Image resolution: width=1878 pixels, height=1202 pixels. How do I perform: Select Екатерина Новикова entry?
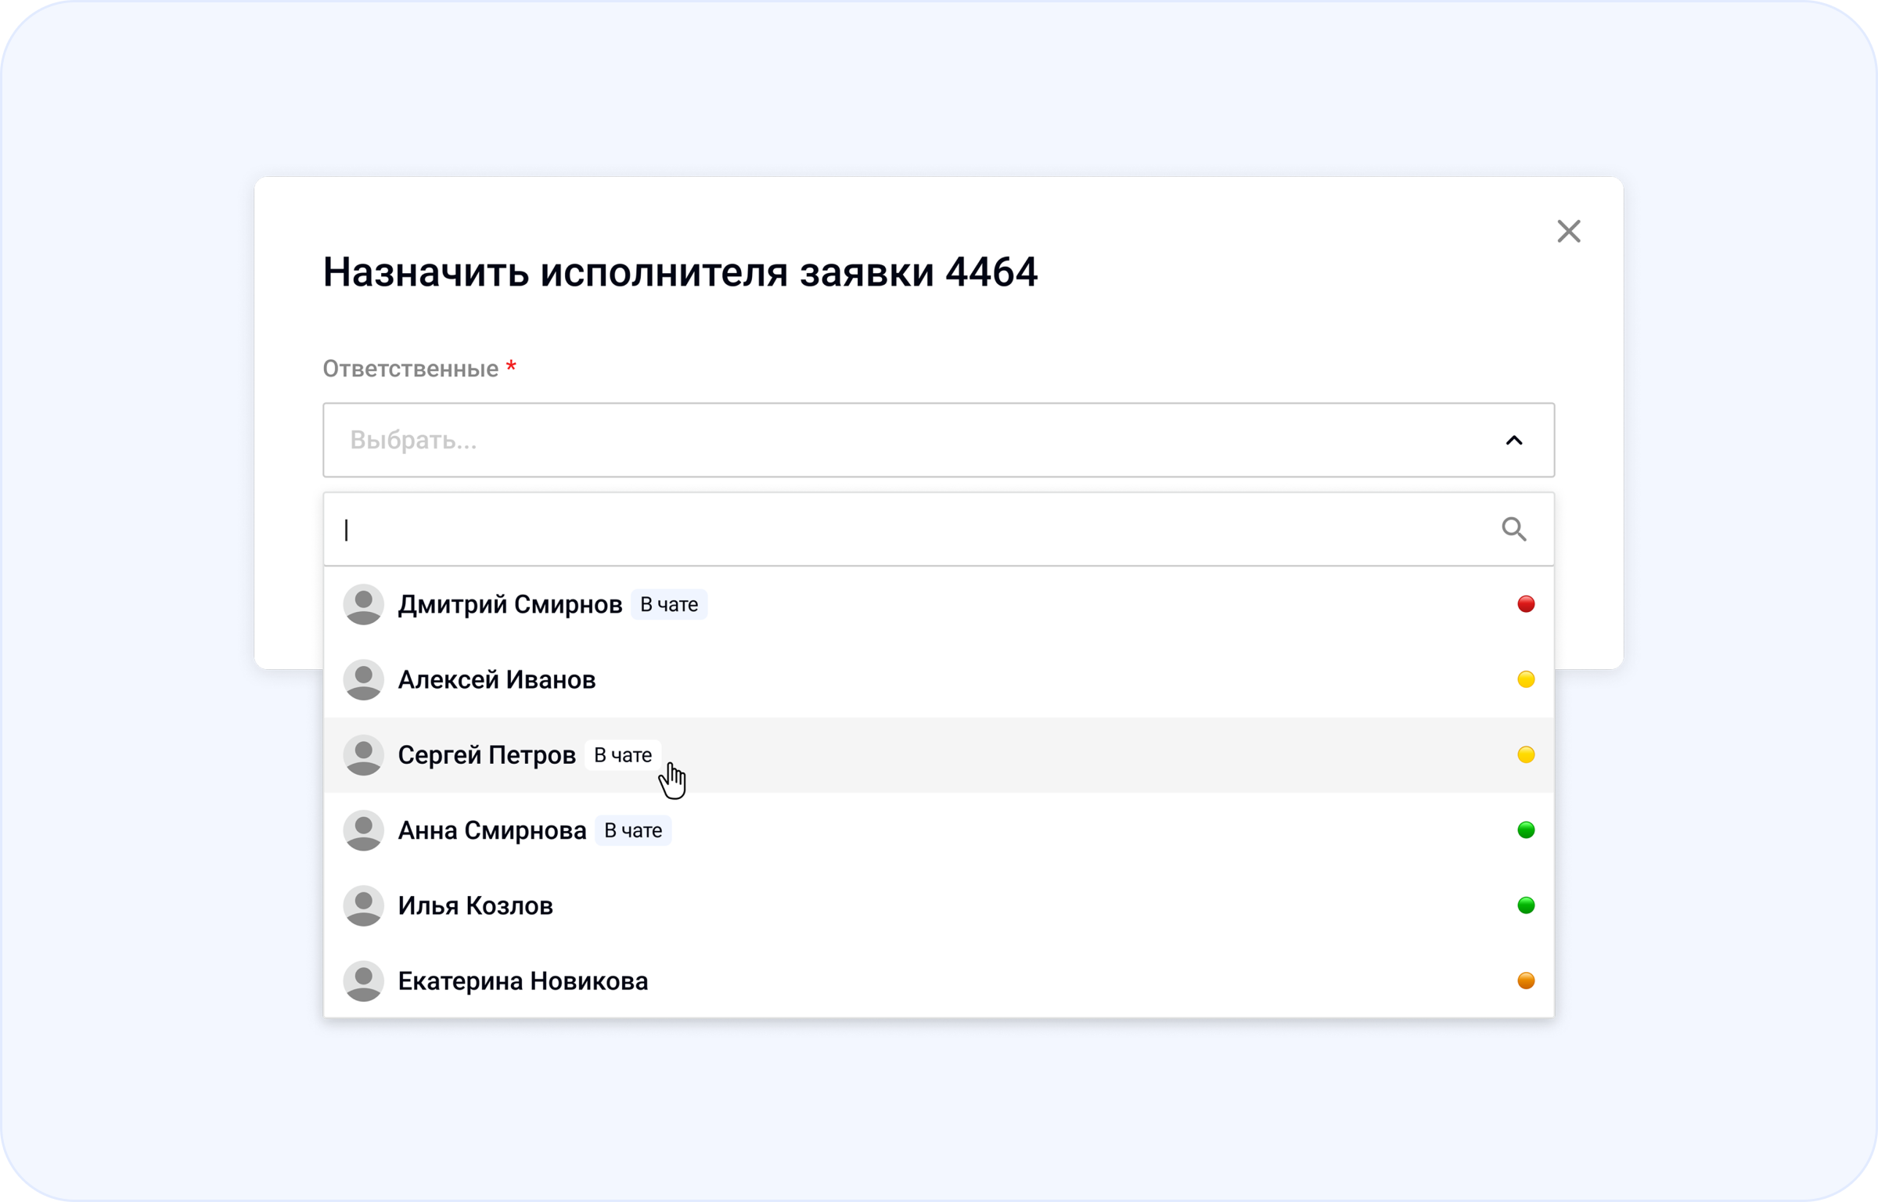(938, 981)
